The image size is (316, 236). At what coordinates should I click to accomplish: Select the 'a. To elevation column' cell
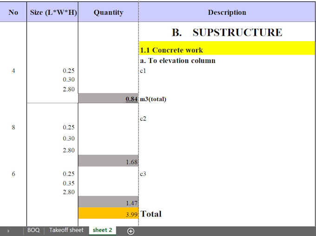[x=227, y=61]
